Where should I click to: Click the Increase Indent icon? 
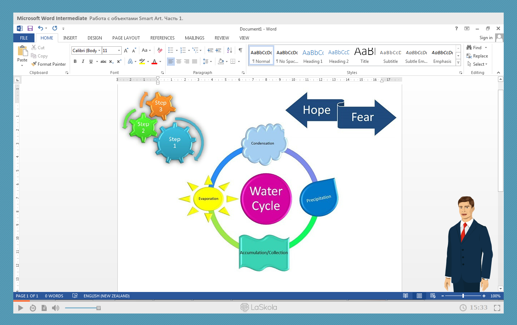point(218,50)
